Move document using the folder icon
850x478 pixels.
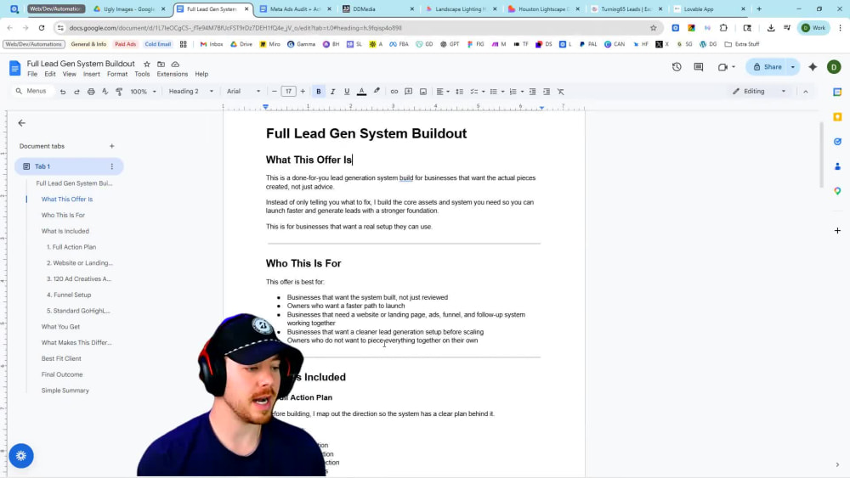(161, 64)
